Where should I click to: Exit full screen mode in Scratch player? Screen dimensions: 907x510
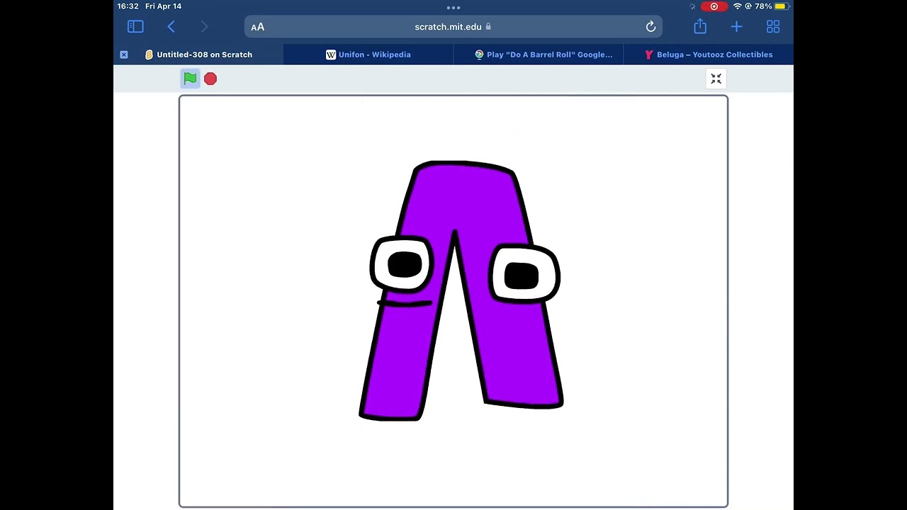click(716, 79)
